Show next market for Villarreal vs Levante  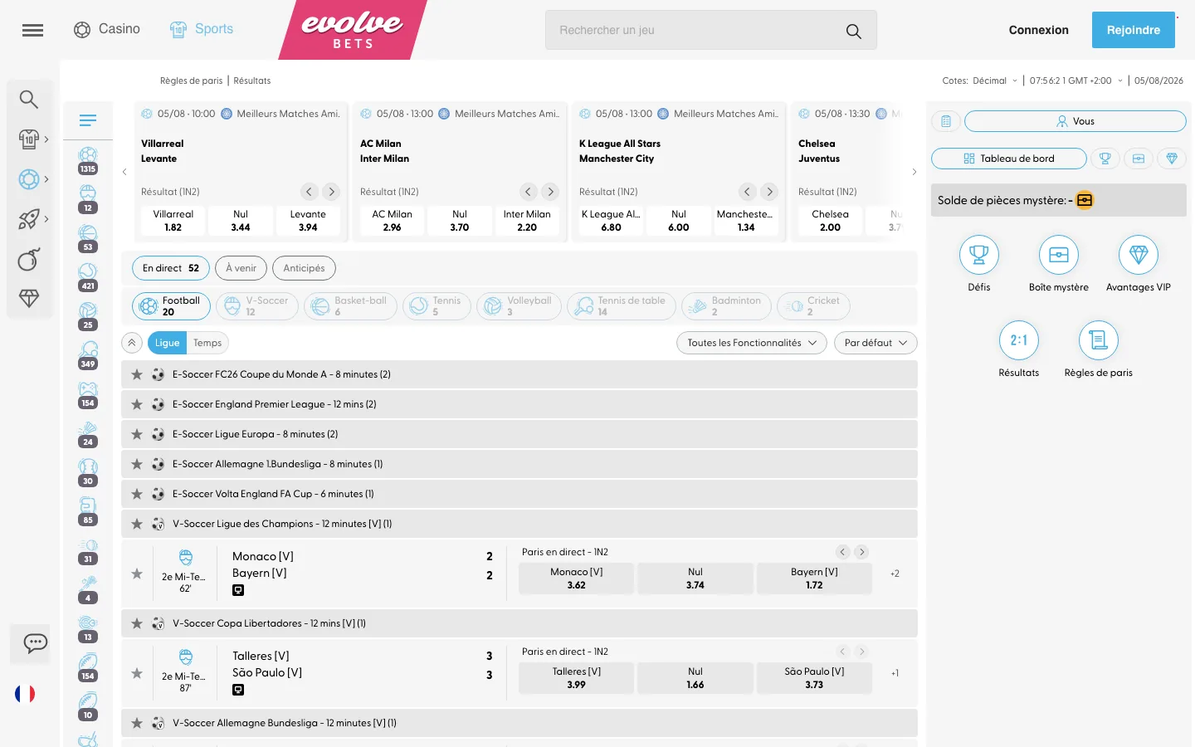click(x=331, y=192)
